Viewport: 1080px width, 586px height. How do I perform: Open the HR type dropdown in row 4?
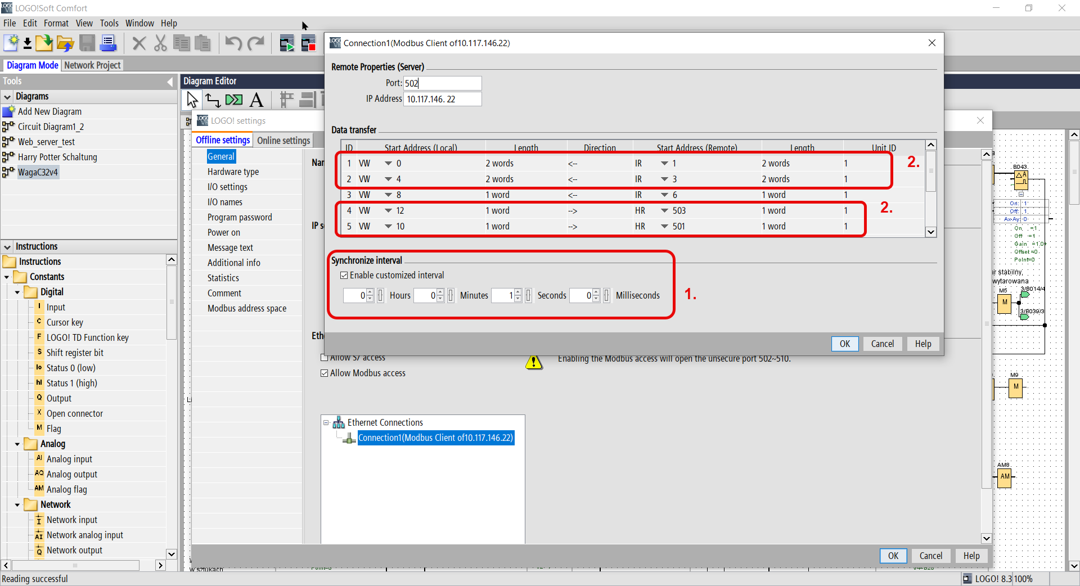(x=664, y=211)
